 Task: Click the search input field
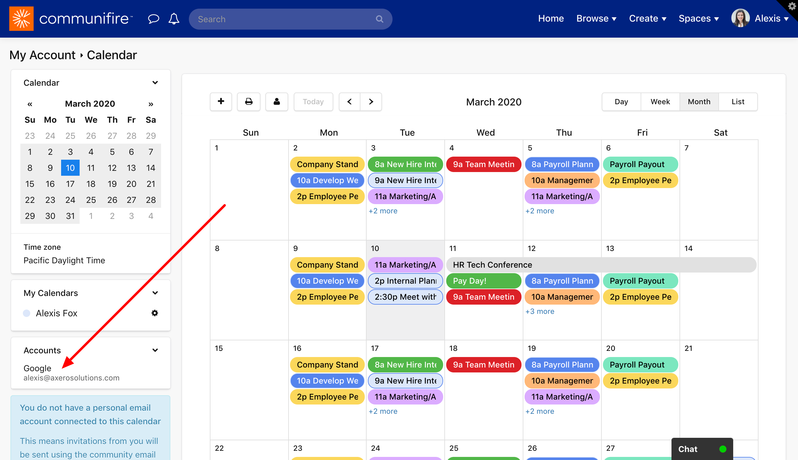tap(290, 18)
